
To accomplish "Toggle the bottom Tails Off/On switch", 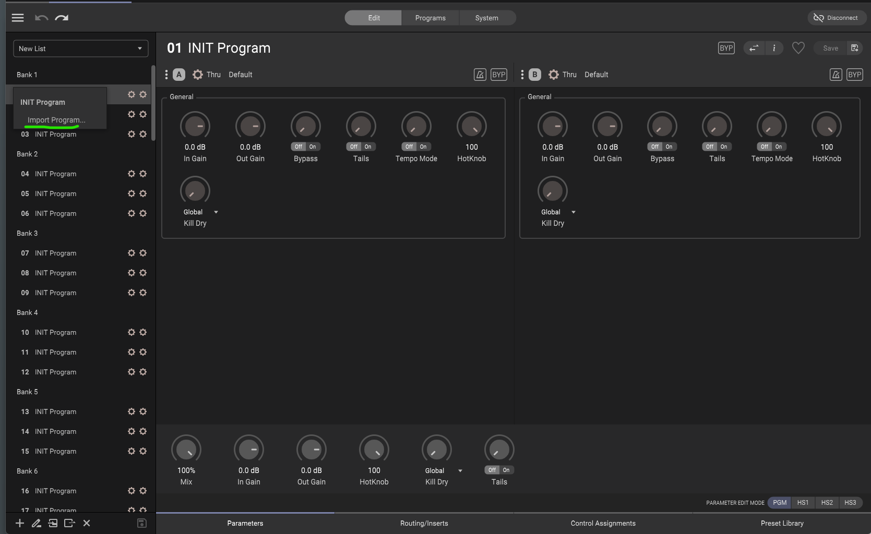I will tap(499, 470).
